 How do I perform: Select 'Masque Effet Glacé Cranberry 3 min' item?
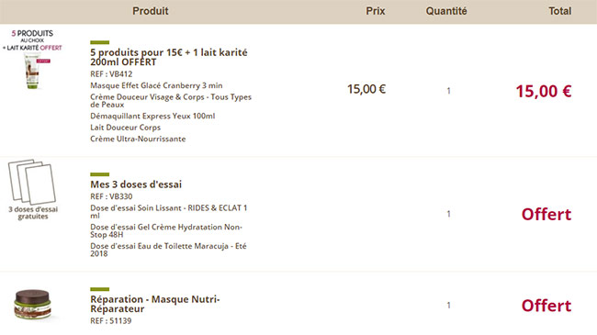pyautogui.click(x=156, y=85)
